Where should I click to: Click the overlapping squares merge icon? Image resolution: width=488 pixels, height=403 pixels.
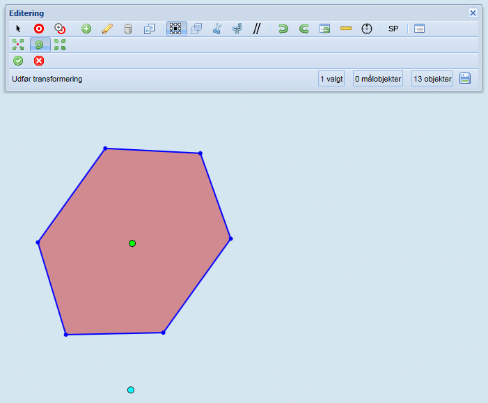tap(196, 29)
